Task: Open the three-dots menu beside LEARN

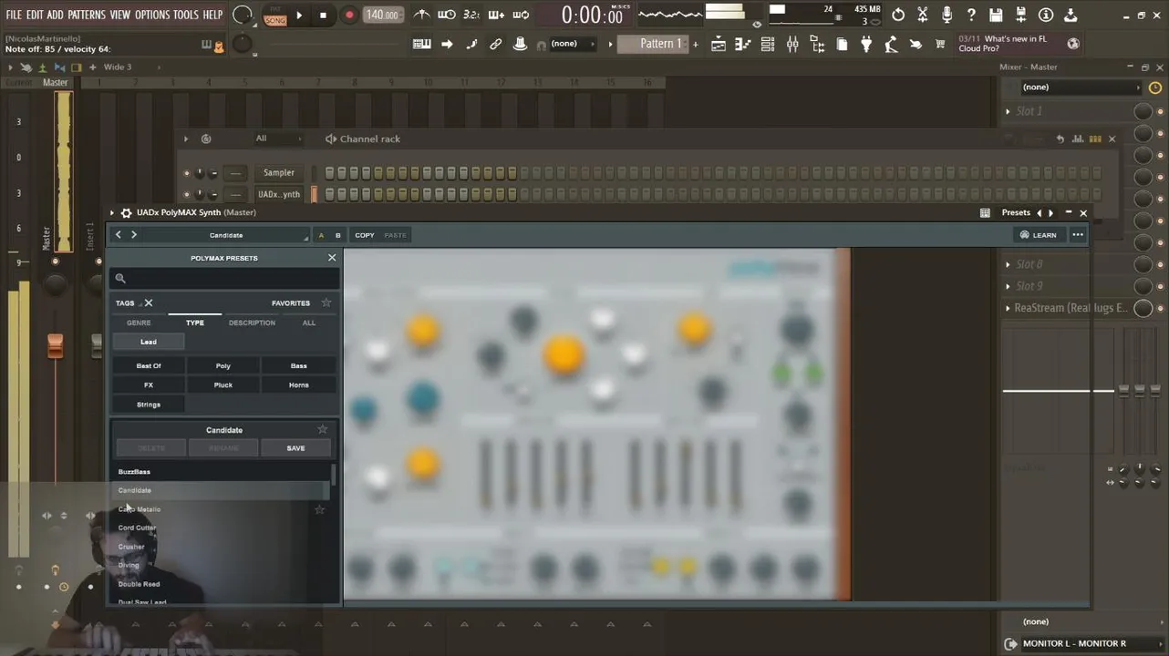Action: click(x=1078, y=235)
